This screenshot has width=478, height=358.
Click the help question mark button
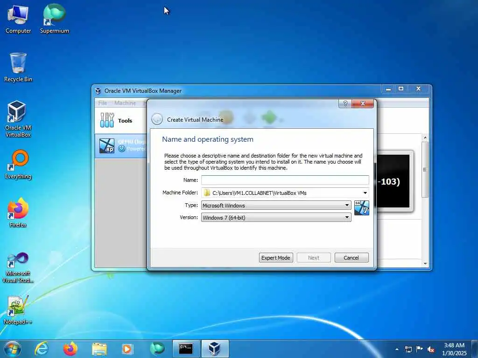click(345, 103)
